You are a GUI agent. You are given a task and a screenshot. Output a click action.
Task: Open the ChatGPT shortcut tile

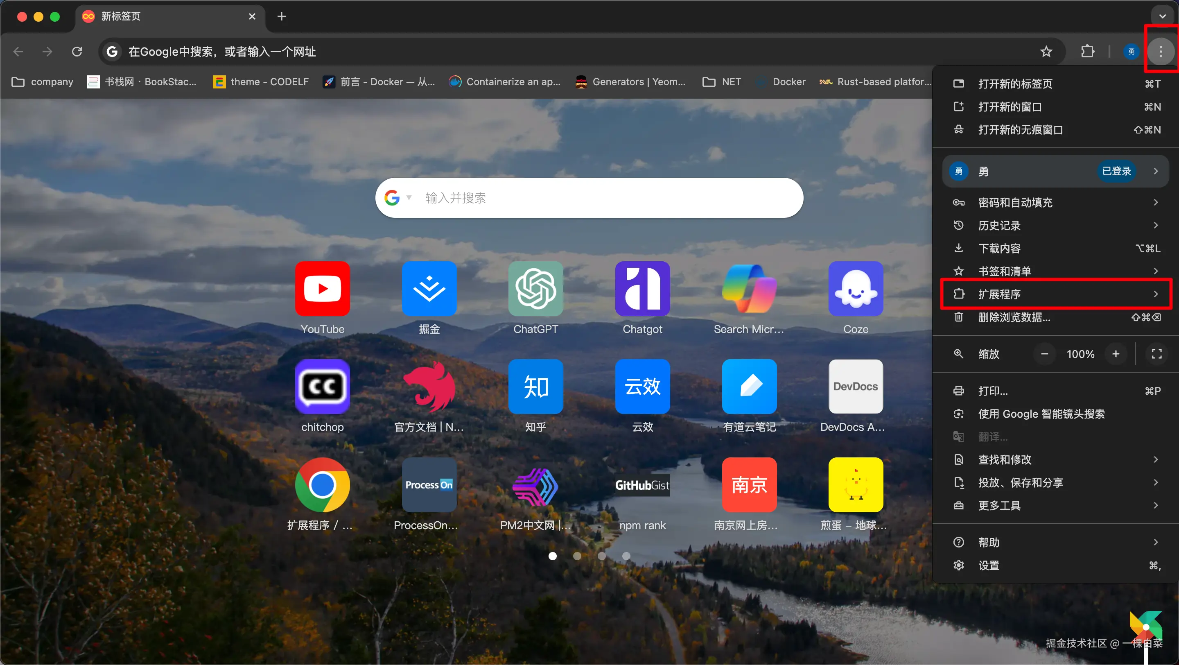(535, 289)
